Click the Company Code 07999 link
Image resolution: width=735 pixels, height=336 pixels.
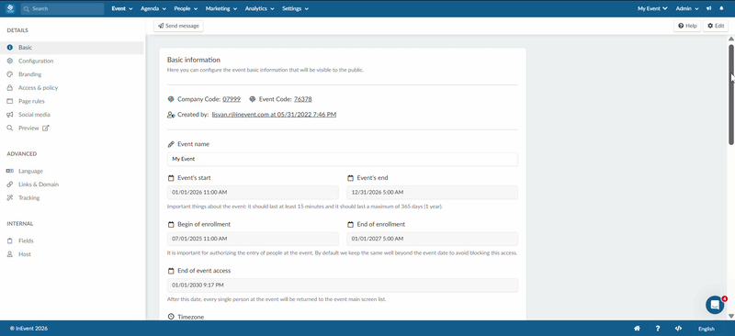(232, 99)
